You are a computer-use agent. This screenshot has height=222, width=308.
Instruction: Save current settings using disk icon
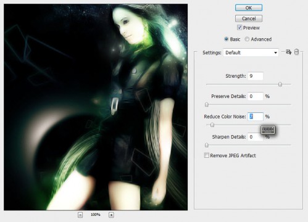(288, 52)
